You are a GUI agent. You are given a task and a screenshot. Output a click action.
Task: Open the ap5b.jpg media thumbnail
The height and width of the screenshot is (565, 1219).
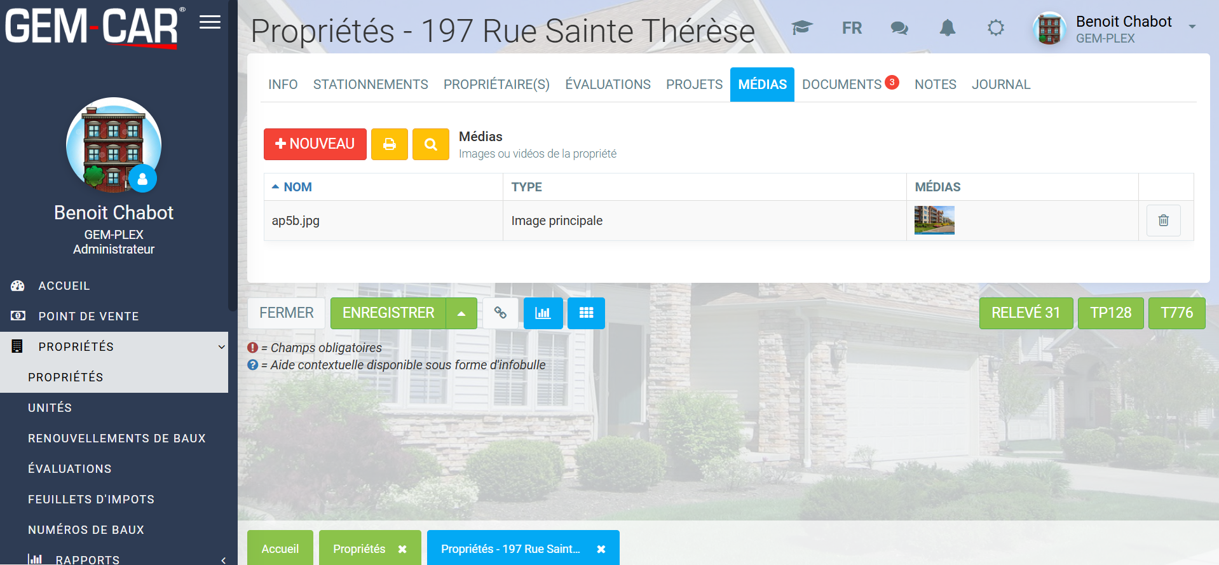[x=934, y=220]
